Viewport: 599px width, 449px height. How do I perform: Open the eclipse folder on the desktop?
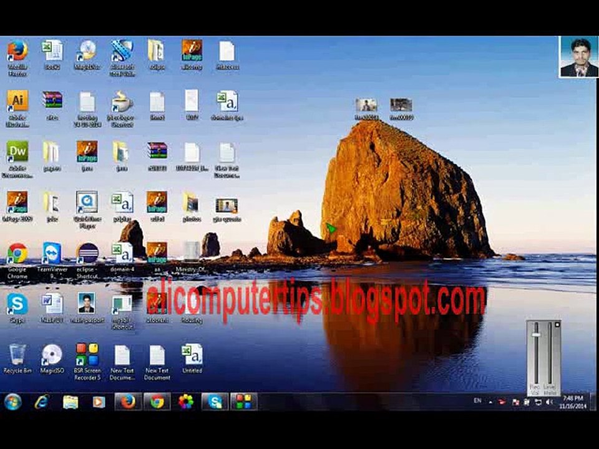tap(156, 55)
